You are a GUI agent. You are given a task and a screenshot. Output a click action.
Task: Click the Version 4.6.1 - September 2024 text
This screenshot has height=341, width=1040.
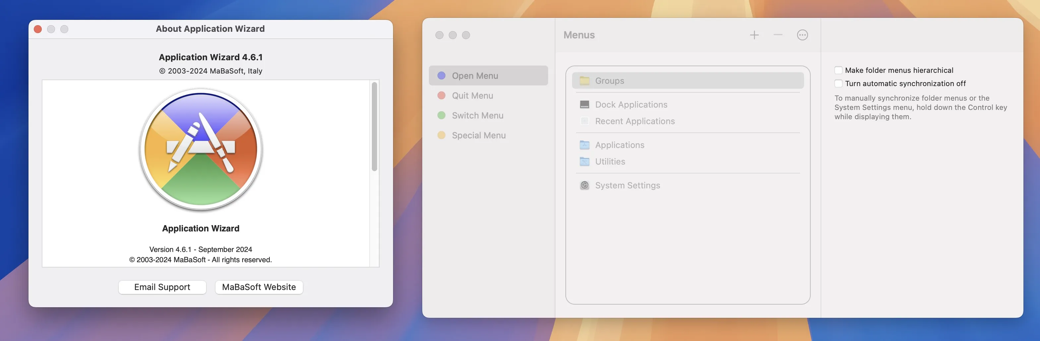(201, 250)
